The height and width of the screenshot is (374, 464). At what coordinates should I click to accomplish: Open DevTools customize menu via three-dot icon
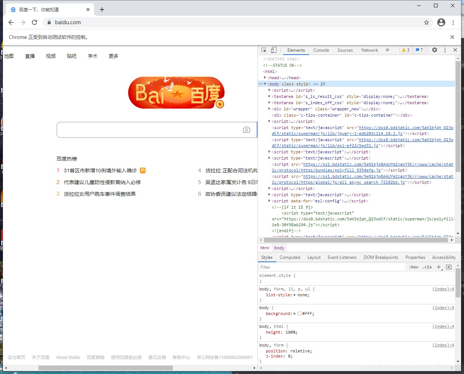tap(445, 50)
